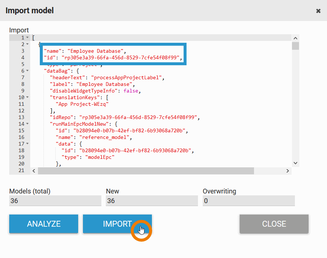Select the New count field
Viewport: 327px width, 258px height.
click(x=152, y=201)
